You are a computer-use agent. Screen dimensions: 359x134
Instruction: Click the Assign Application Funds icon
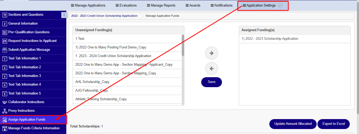[x=4, y=120]
